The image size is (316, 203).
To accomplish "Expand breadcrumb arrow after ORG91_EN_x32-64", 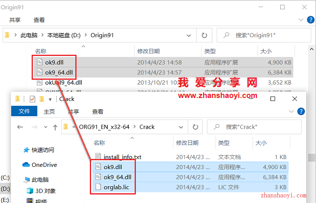I will pos(135,127).
